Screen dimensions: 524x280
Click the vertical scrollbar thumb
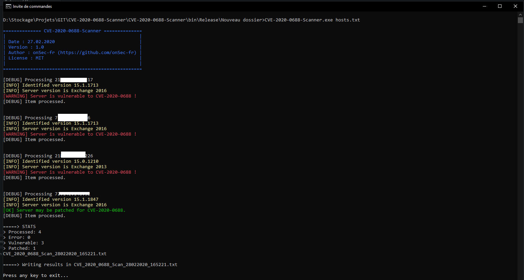(x=520, y=20)
